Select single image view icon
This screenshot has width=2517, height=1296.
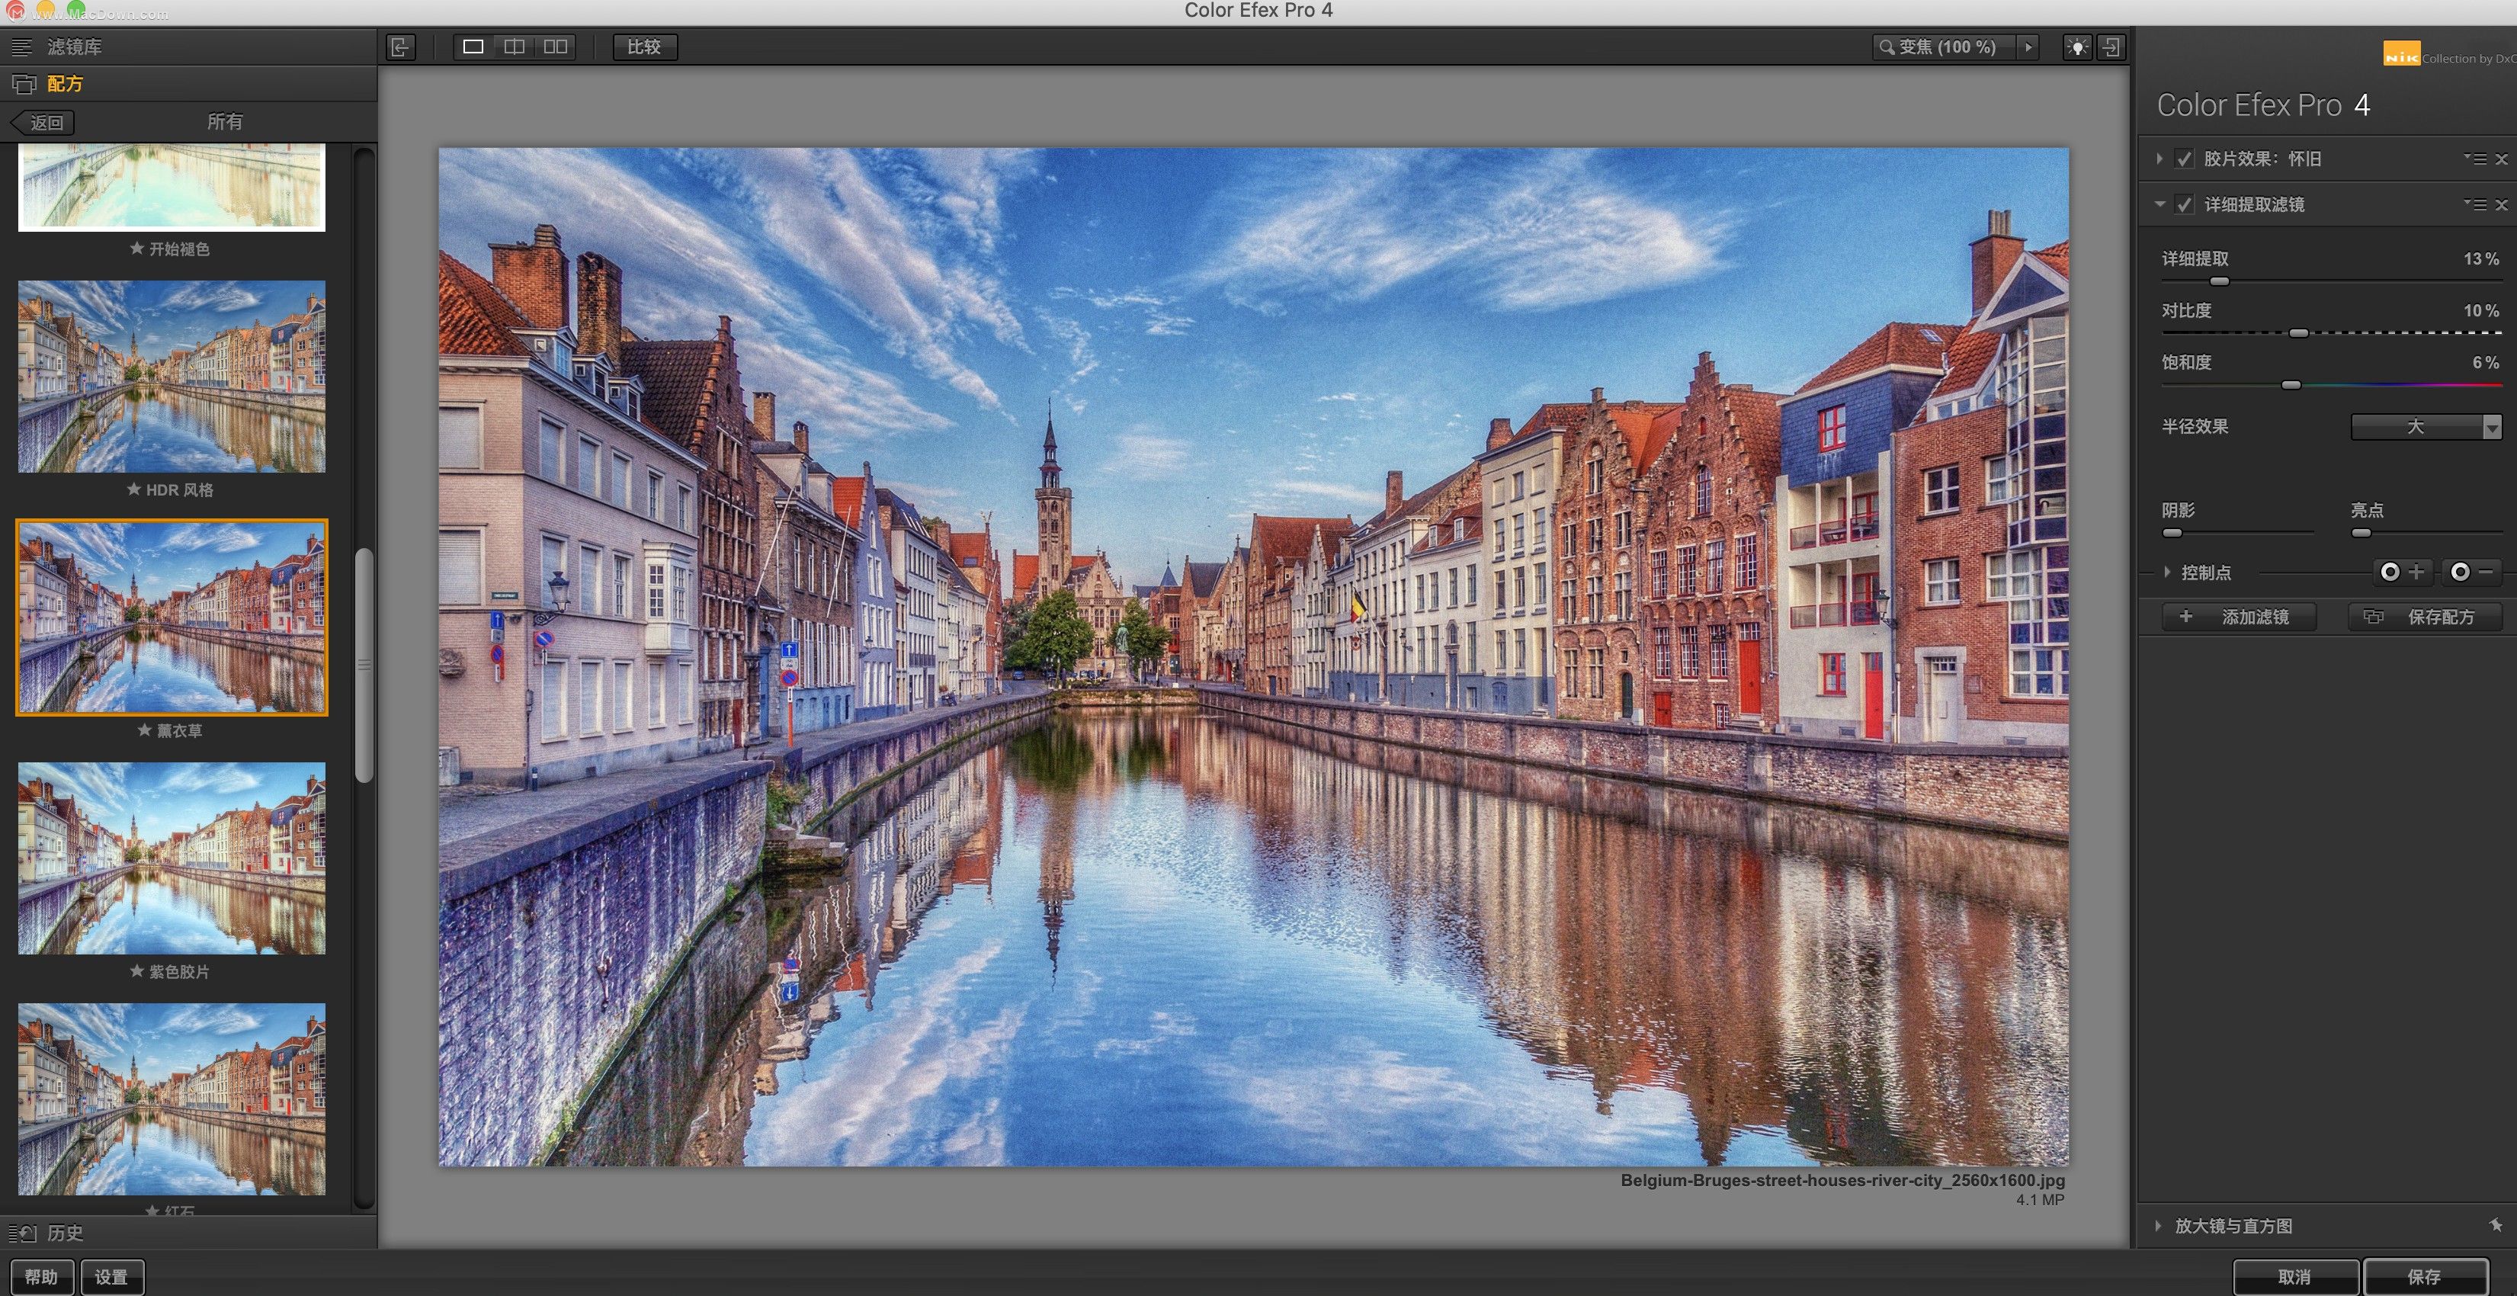point(473,47)
